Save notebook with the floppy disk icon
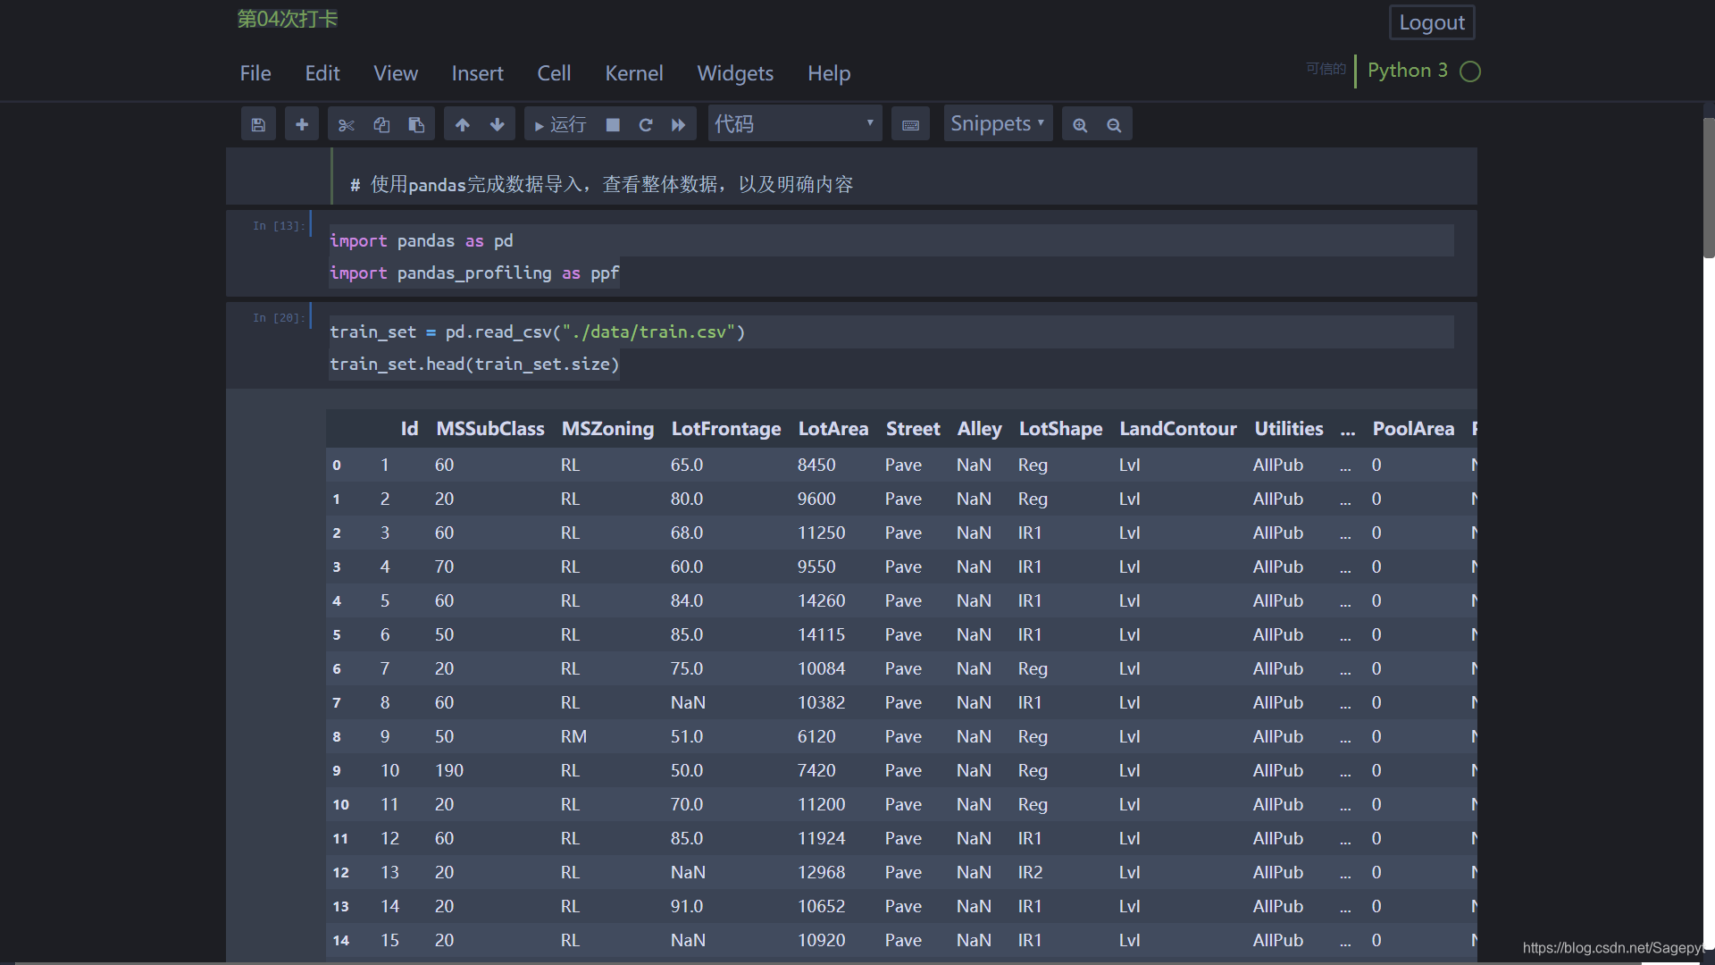1715x965 pixels. 258,124
